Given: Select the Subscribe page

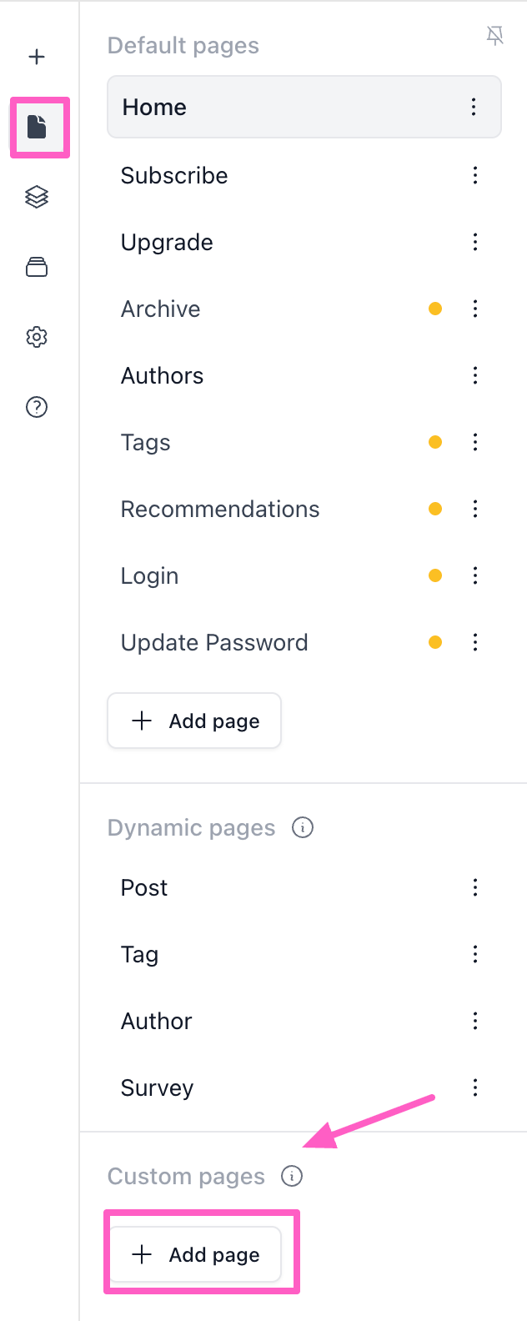Looking at the screenshot, I should [174, 175].
